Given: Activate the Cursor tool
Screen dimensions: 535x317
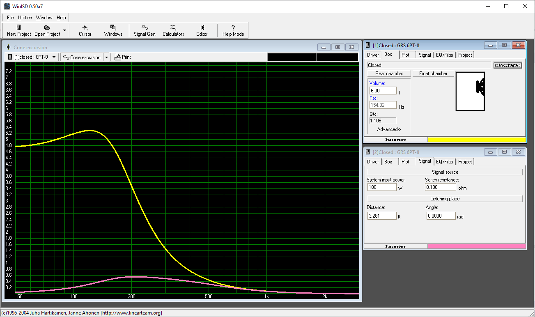Looking at the screenshot, I should pyautogui.click(x=85, y=30).
